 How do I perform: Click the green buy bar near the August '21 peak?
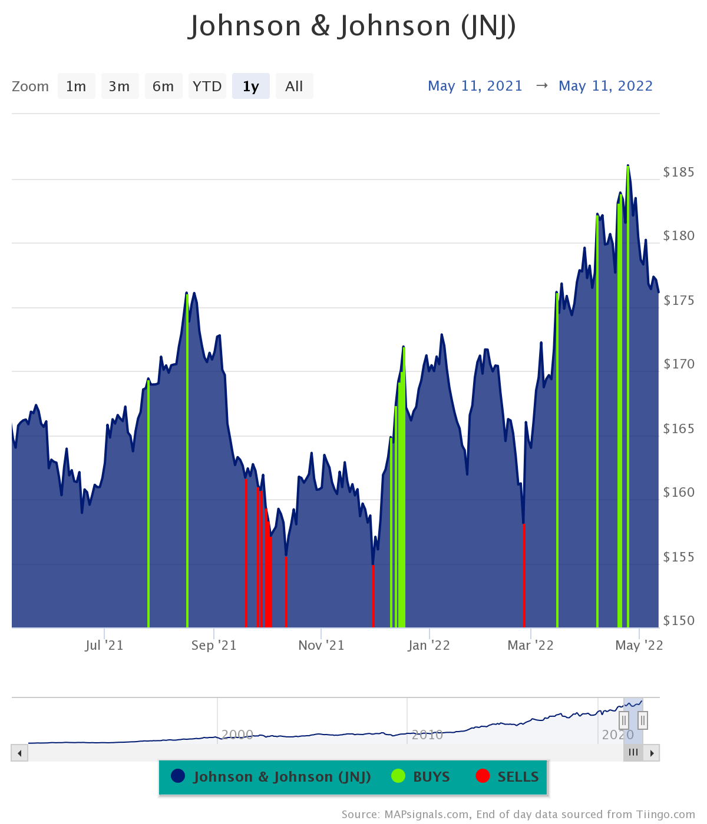tap(187, 461)
